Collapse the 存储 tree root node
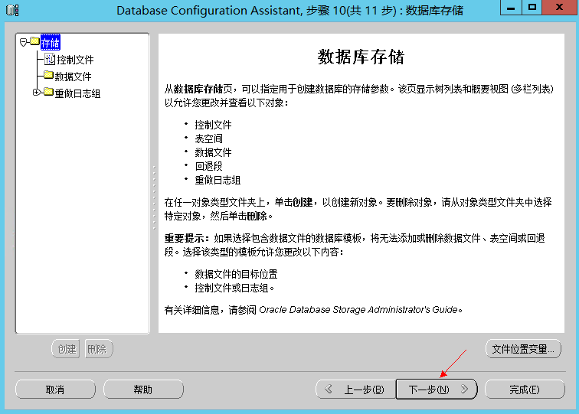579x414 pixels. click(24, 42)
